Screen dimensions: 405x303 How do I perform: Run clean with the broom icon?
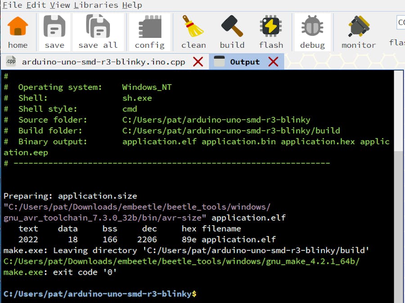click(x=193, y=28)
